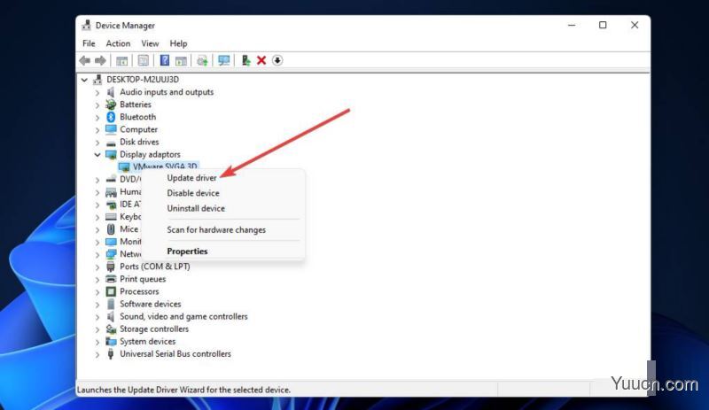Expand the Disk drives chevron

click(97, 142)
